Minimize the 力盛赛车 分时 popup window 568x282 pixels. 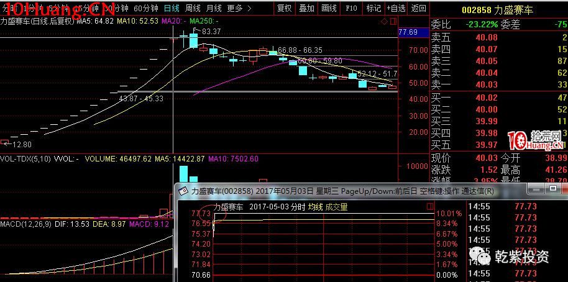coord(537,188)
